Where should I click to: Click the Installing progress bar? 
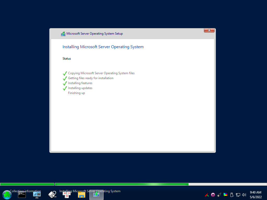pyautogui.click(x=161, y=184)
